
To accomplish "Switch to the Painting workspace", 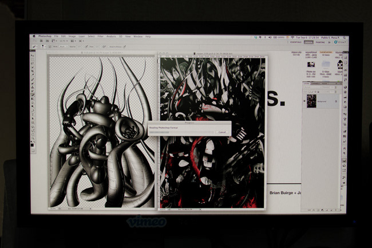I will (320, 42).
